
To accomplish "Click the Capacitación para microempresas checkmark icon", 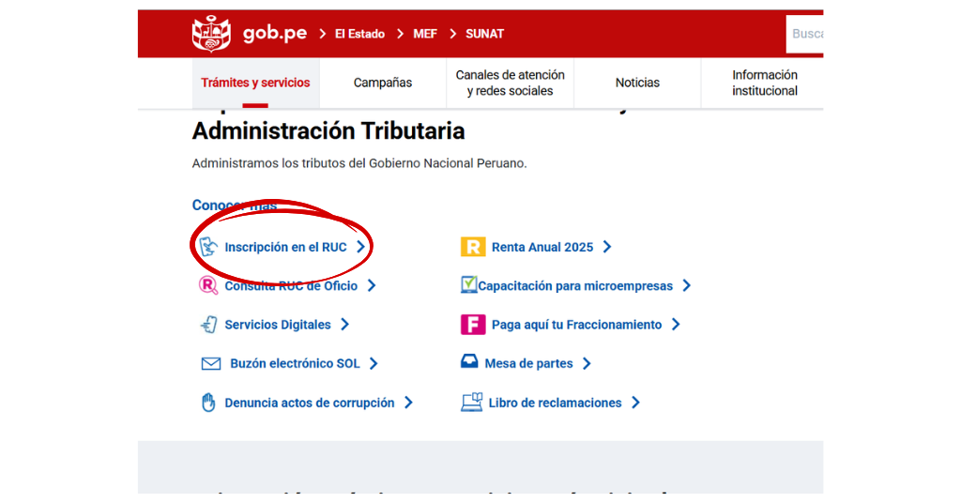I will [468, 285].
